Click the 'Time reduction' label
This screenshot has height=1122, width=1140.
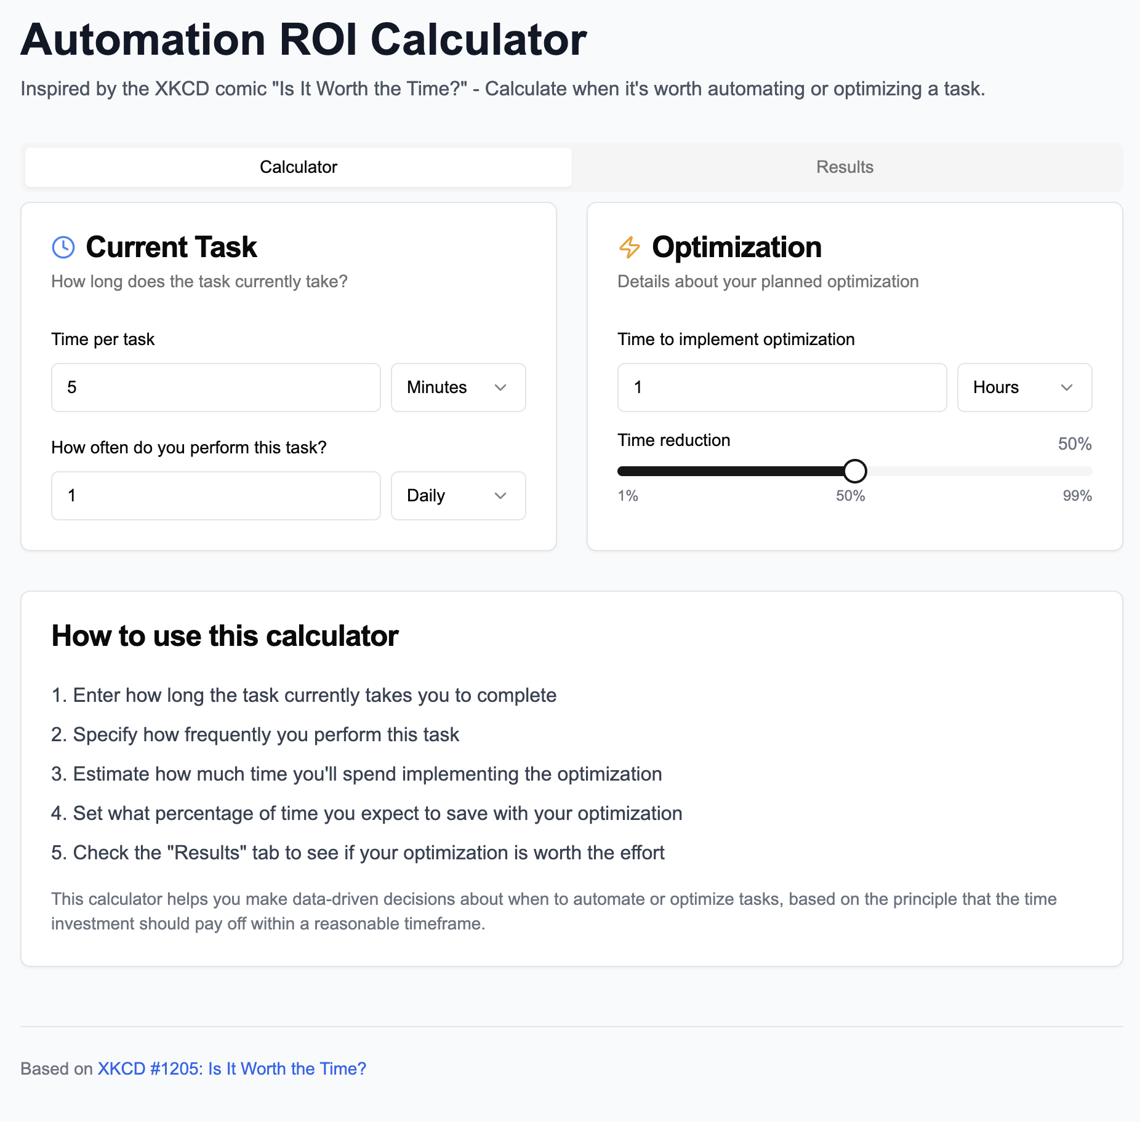pos(674,440)
